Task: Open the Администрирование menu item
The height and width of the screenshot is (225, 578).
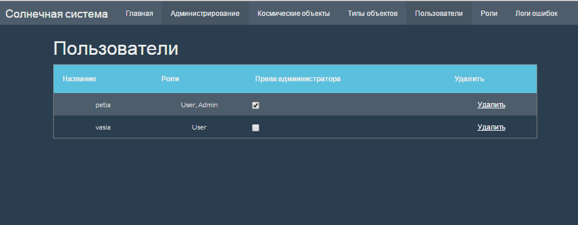Action: [x=205, y=14]
